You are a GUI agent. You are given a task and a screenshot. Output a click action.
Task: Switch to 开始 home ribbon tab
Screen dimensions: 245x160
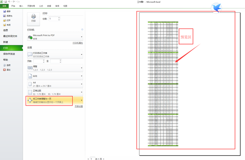click(x=13, y=6)
